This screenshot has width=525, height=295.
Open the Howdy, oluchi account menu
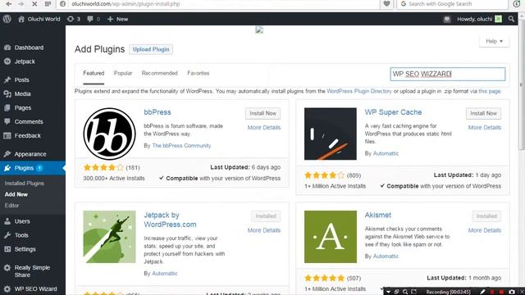pyautogui.click(x=479, y=19)
